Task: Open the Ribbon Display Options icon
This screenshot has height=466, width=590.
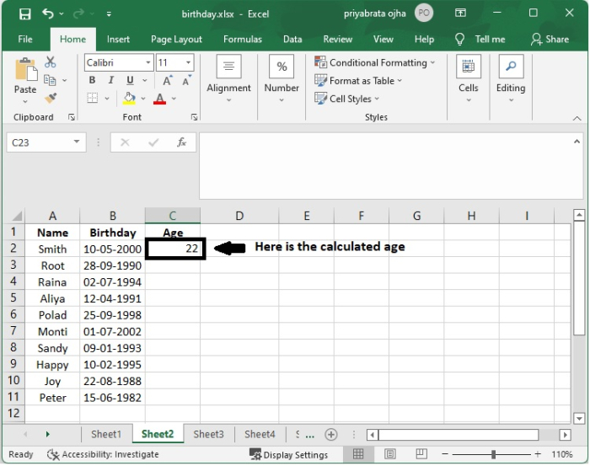Action: tap(460, 13)
